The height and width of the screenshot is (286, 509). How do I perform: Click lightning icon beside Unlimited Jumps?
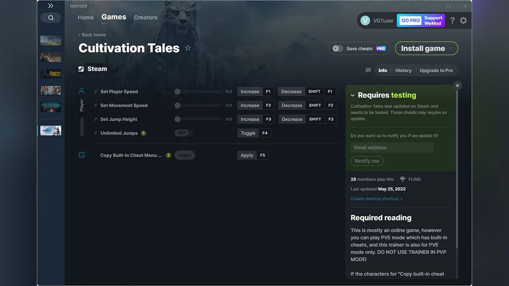click(96, 133)
